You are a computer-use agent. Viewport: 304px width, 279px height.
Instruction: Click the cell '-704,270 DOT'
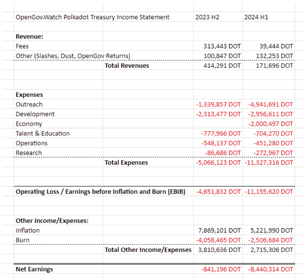273,134
